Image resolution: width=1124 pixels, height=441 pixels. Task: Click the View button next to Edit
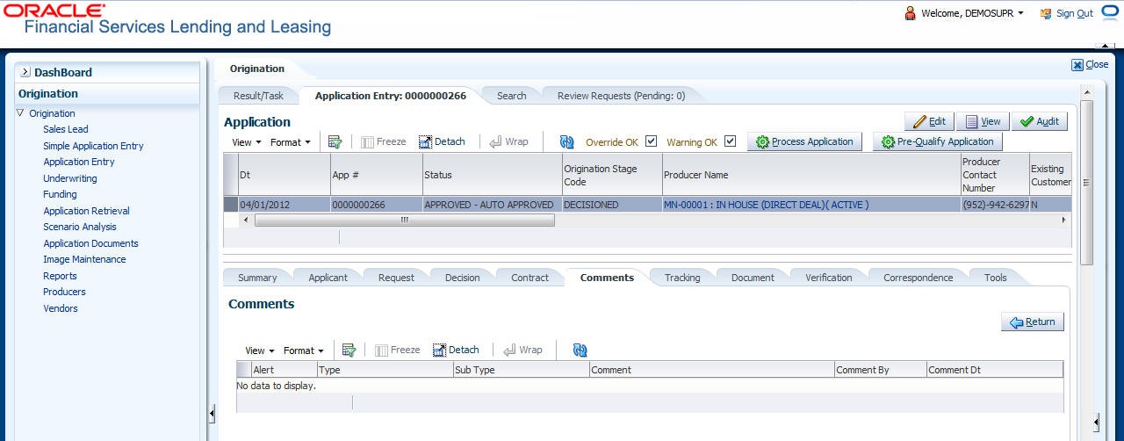[x=982, y=121]
